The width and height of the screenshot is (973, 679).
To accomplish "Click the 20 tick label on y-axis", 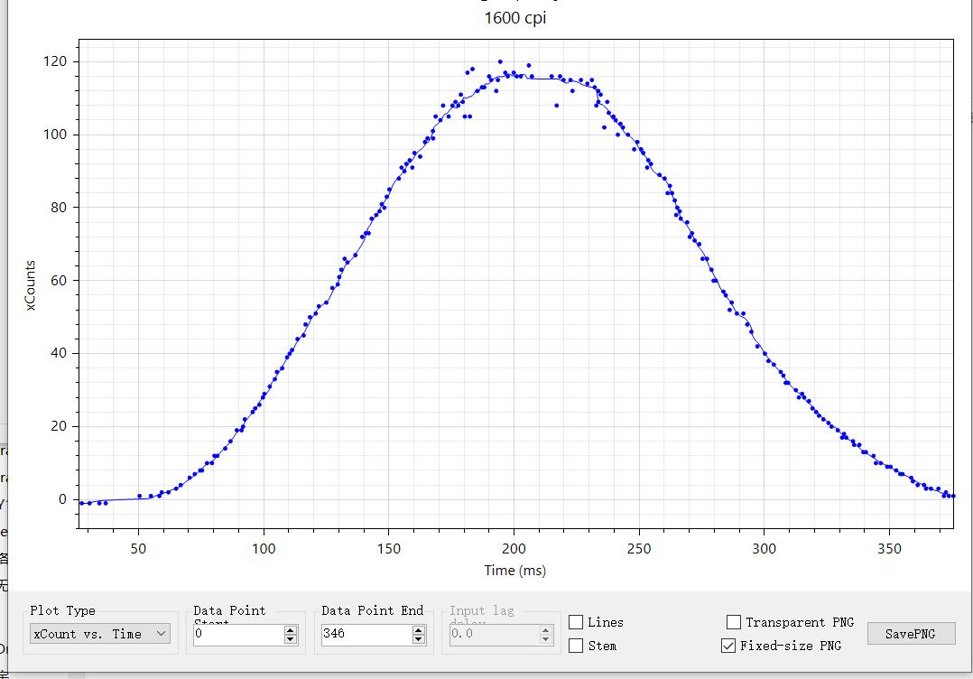I will tap(59, 426).
